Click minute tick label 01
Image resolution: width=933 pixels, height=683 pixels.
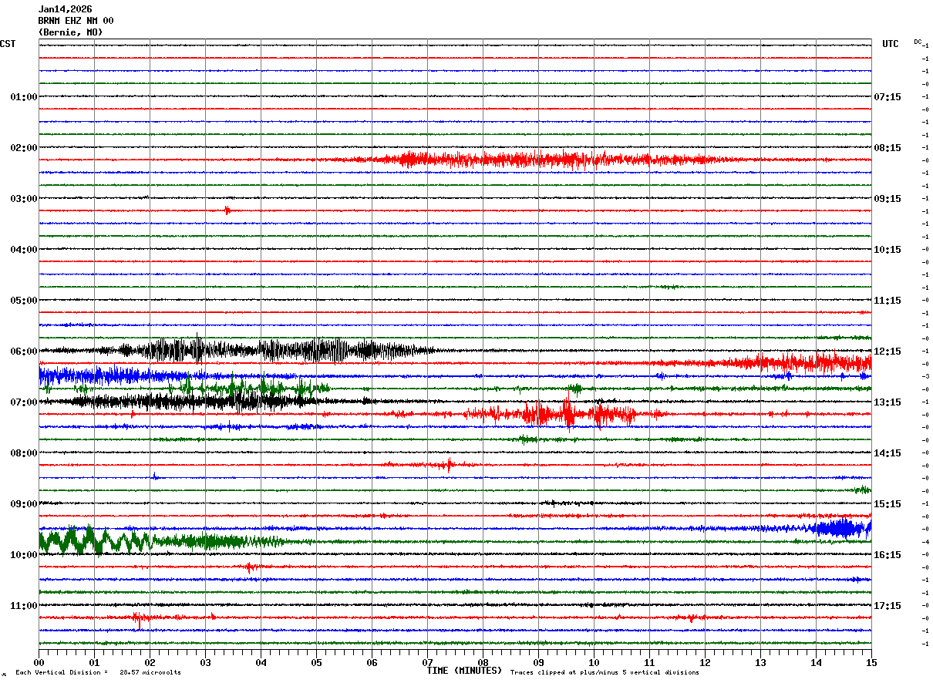pyautogui.click(x=94, y=662)
